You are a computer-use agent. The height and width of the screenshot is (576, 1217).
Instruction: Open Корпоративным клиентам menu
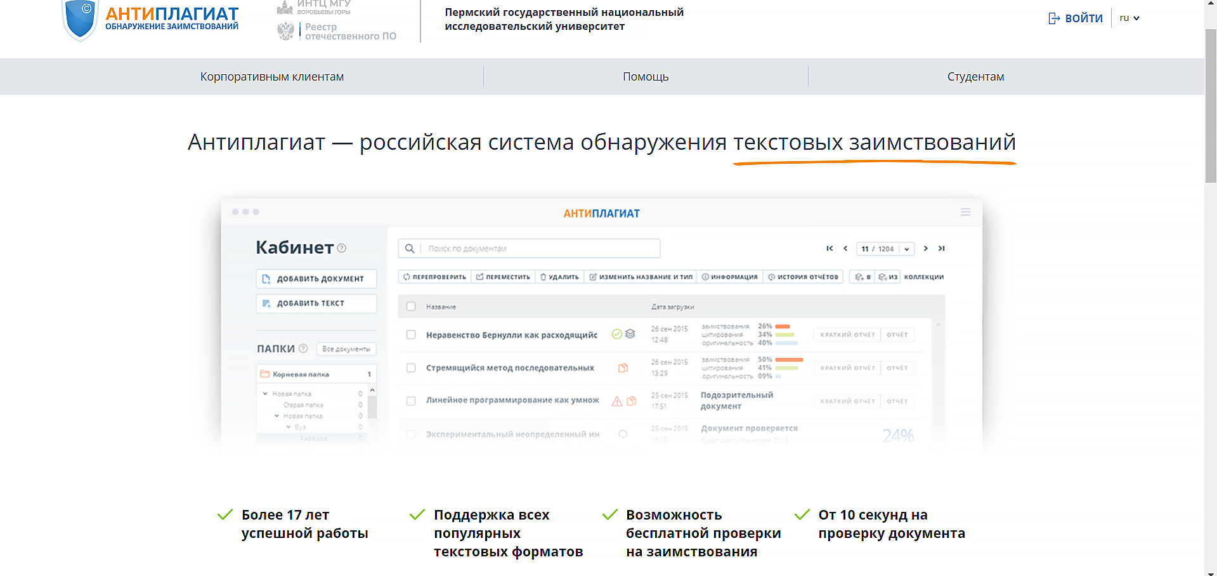tap(272, 77)
